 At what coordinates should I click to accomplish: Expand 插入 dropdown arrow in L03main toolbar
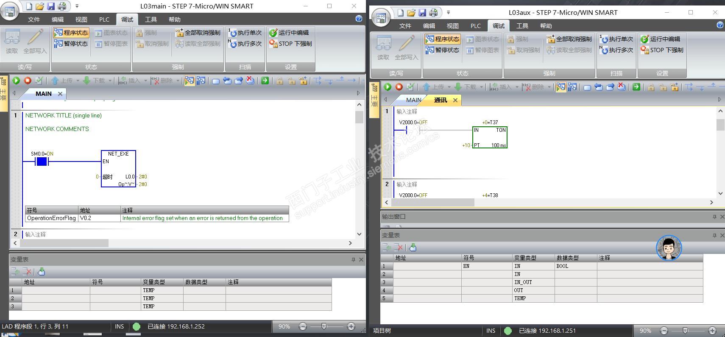(x=145, y=81)
